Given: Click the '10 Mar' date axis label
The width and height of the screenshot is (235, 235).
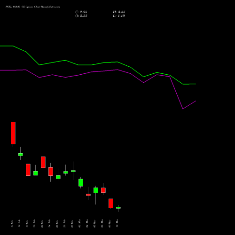Looking at the screenshot, I should [117, 223].
